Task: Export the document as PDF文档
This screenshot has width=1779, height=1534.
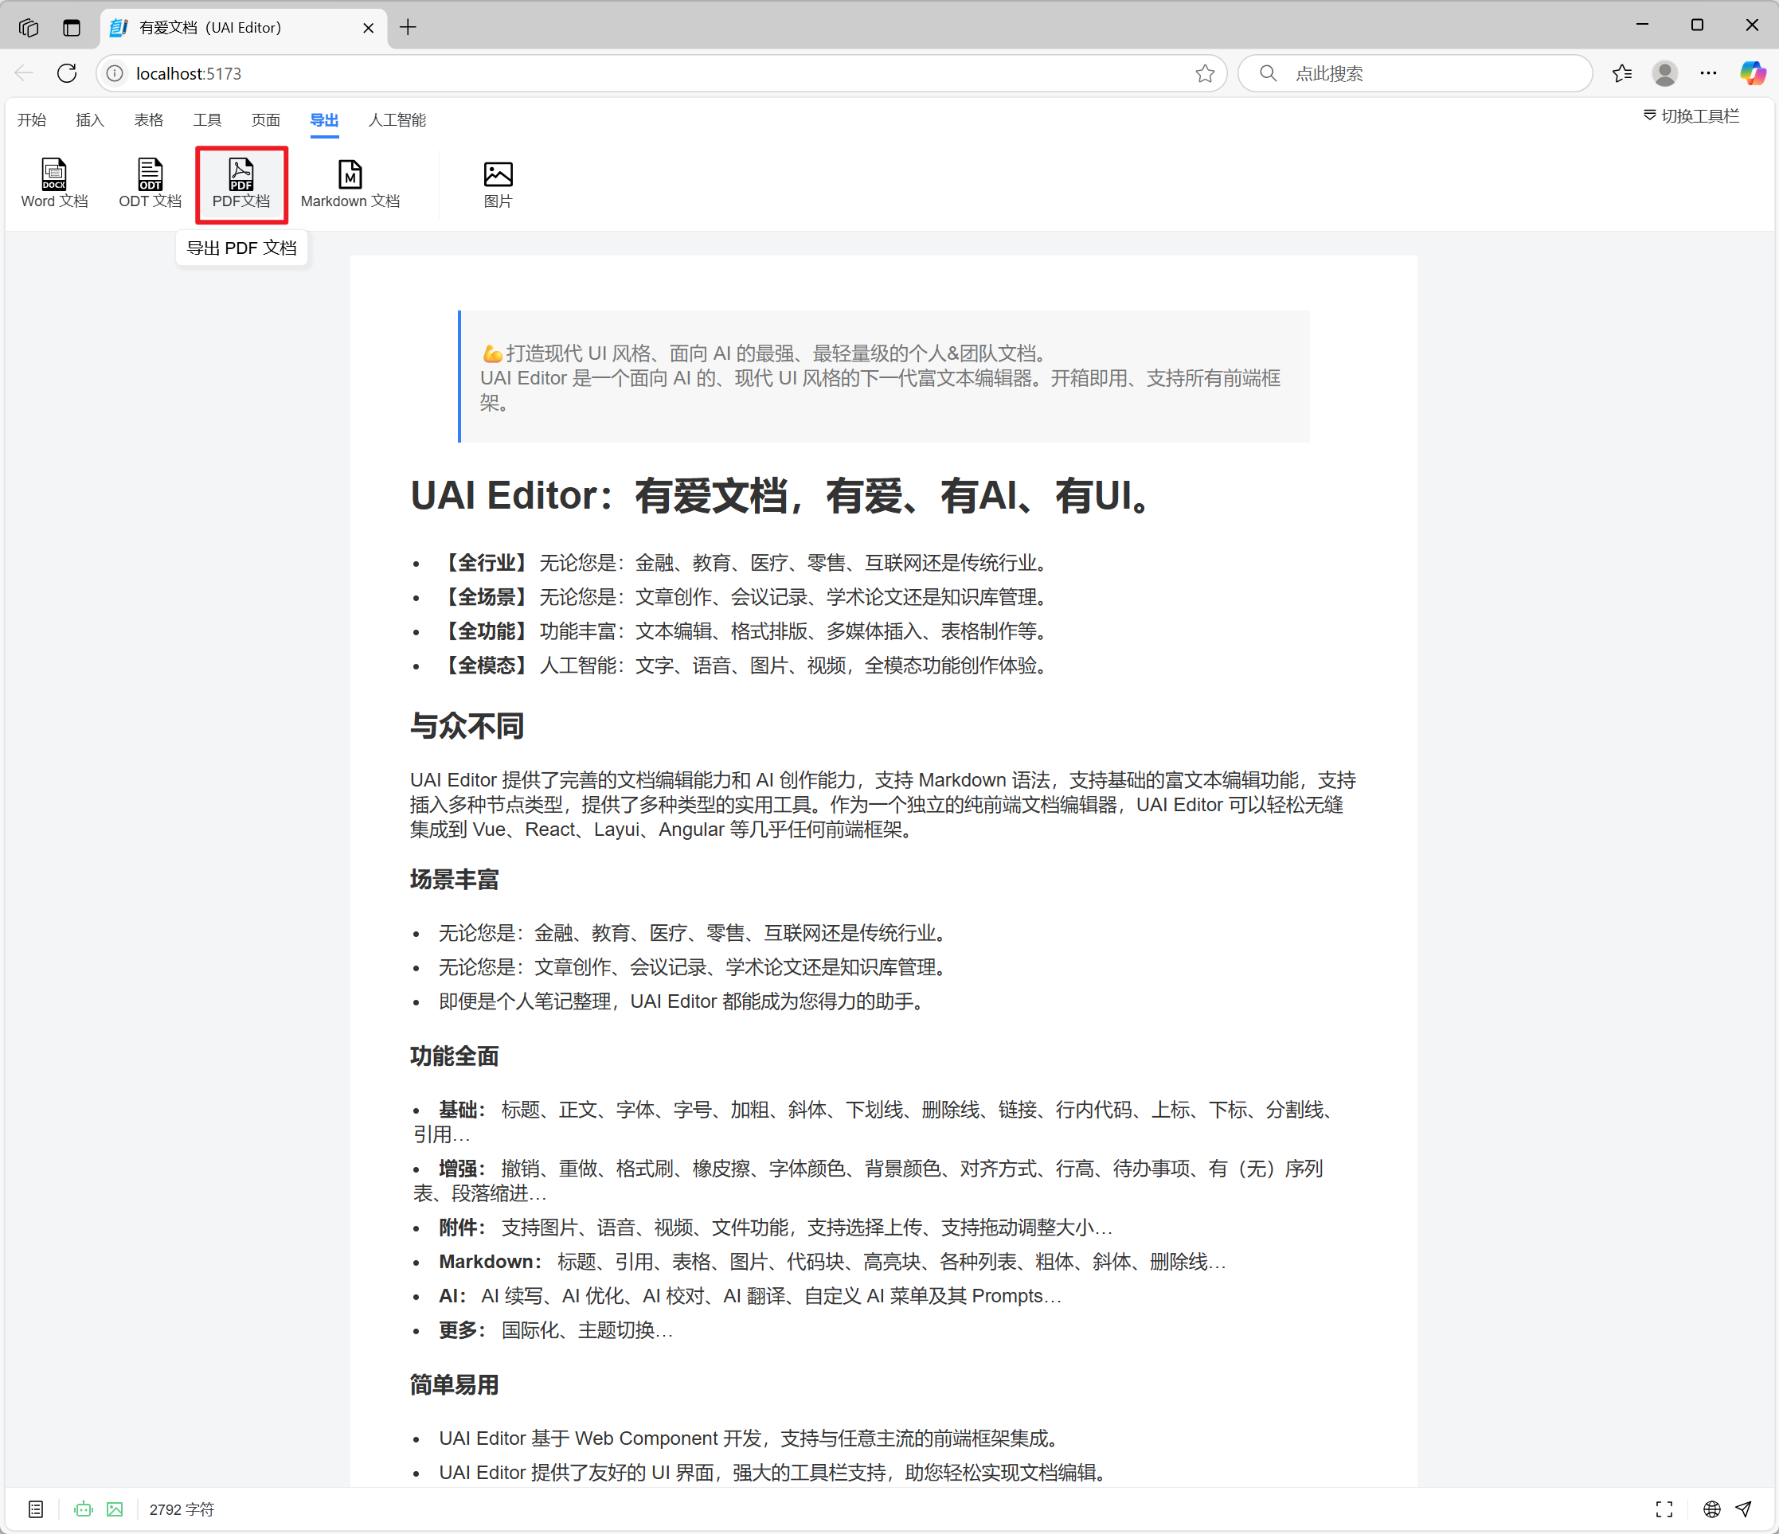Action: tap(241, 184)
